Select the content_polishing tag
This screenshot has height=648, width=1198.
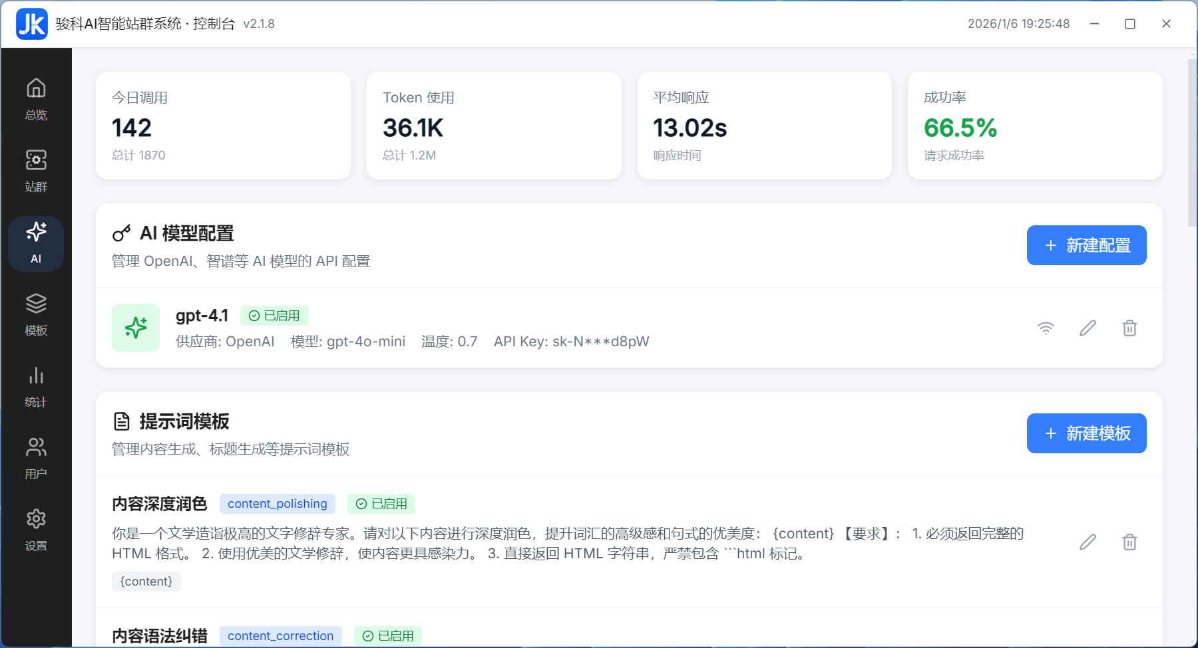277,504
